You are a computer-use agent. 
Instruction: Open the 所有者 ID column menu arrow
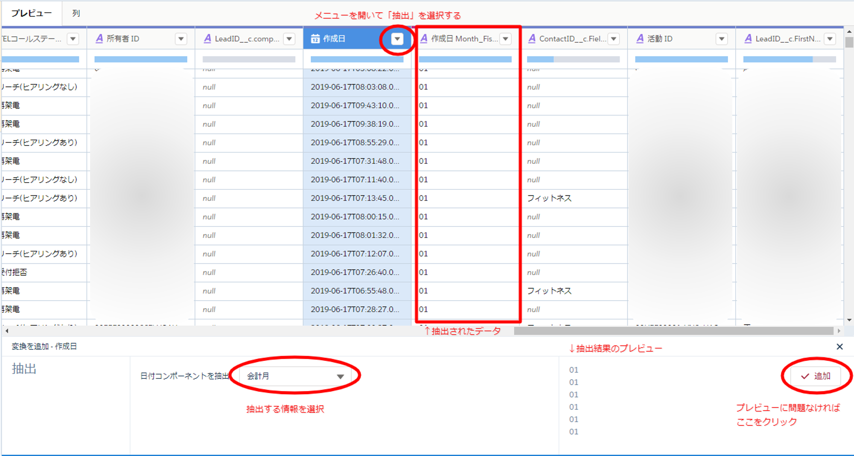pos(181,39)
